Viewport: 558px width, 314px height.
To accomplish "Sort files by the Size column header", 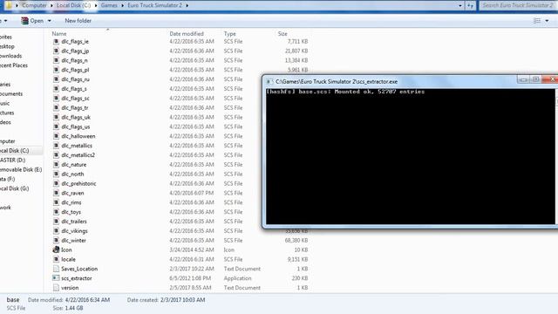I will (282, 33).
